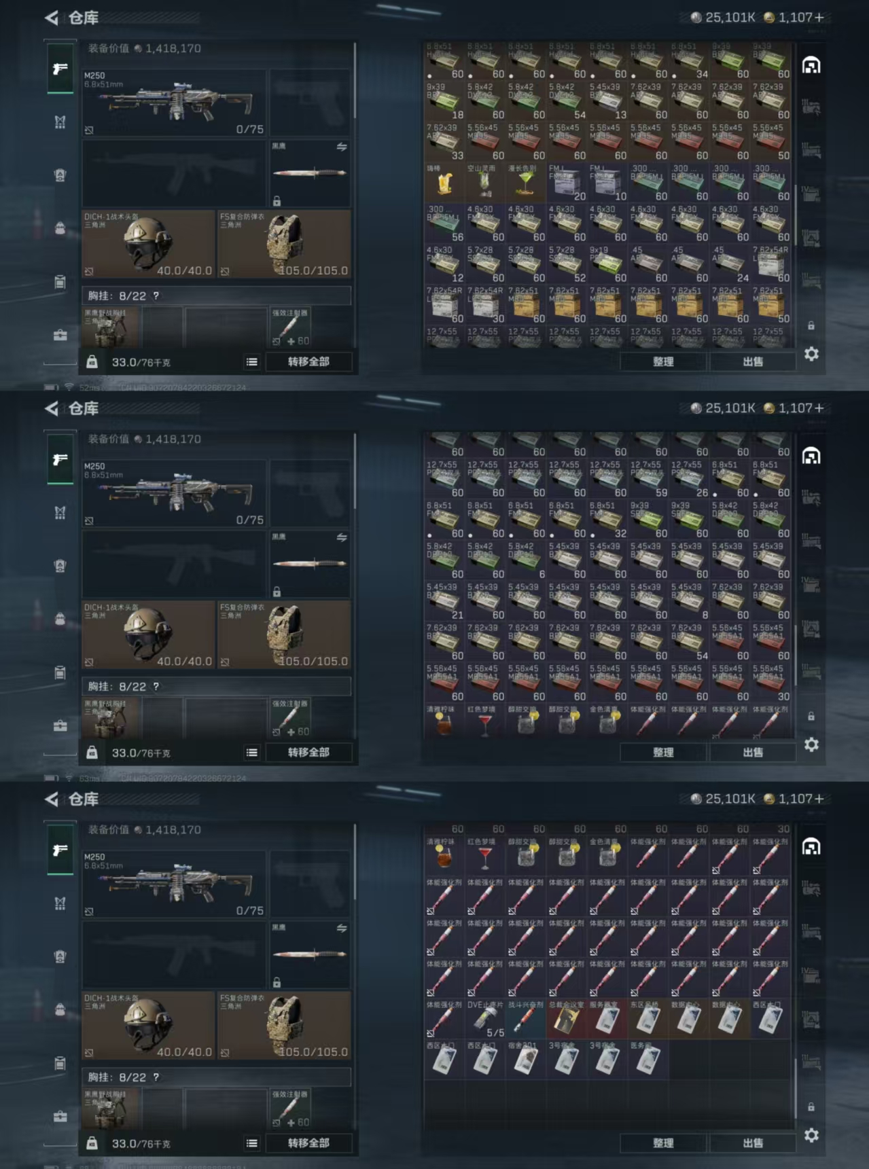Viewport: 869px width, 1169px height.
Task: Select the M250 weapon slot in the top screenshot
Action: point(175,103)
